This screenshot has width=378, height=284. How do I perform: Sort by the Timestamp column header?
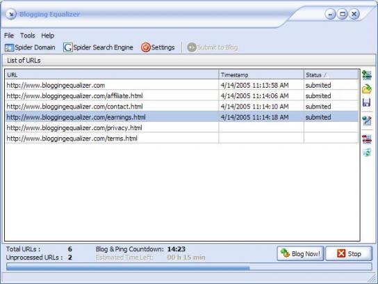261,75
